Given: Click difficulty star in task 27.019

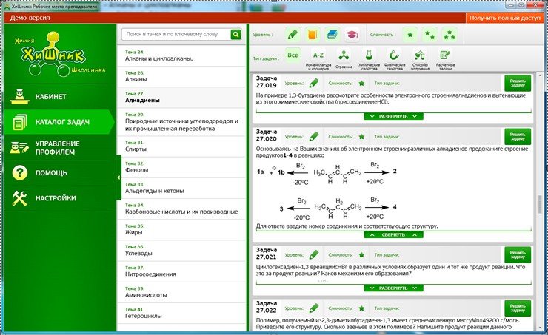Looking at the screenshot, I should tap(361, 83).
